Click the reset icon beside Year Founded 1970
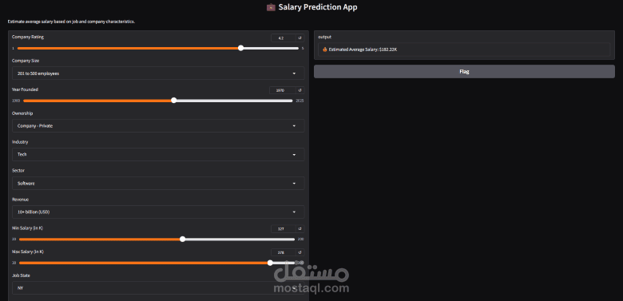Screen dimensions: 623x301 point(300,90)
